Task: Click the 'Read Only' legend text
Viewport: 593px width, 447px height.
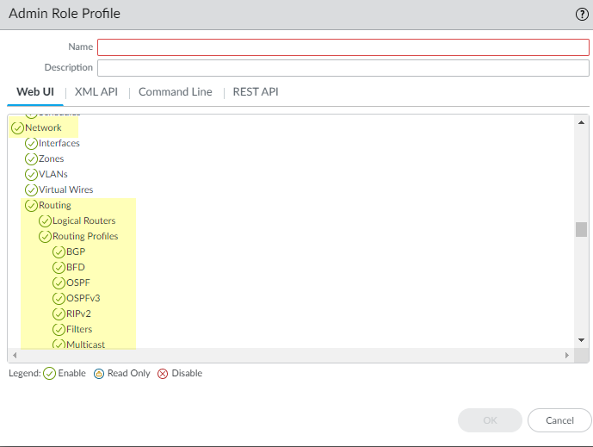Action: [x=128, y=374]
